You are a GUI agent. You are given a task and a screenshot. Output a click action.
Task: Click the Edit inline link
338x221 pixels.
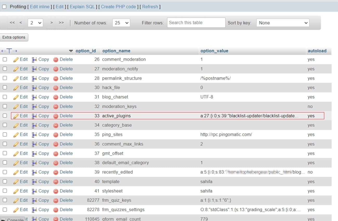[x=40, y=7]
